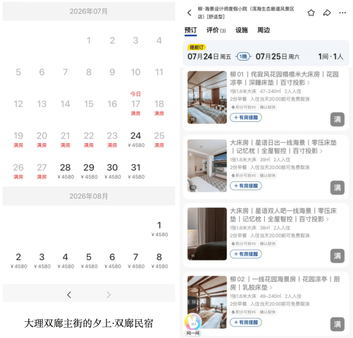Open the 周边 tab
Image resolution: width=353 pixels, height=338 pixels.
pyautogui.click(x=263, y=30)
